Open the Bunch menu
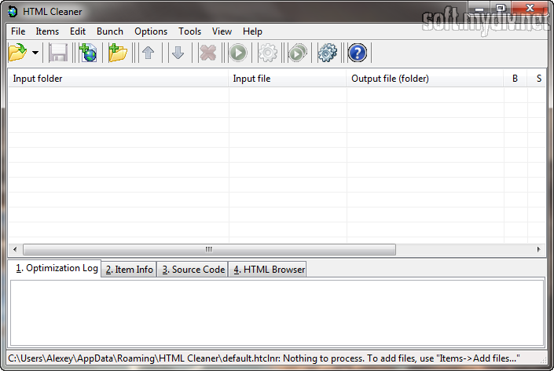Viewport: 554px width, 371px height. [110, 31]
